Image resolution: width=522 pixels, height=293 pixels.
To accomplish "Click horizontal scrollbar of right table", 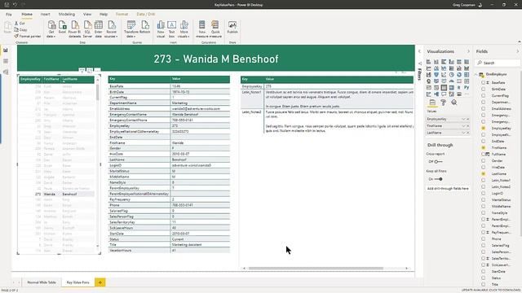I will [316, 268].
